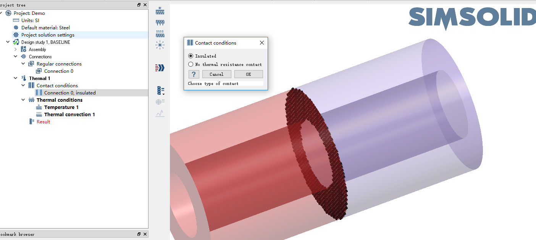This screenshot has height=240, width=536.
Task: Open the results plot toolbar icon
Action: click(x=160, y=91)
